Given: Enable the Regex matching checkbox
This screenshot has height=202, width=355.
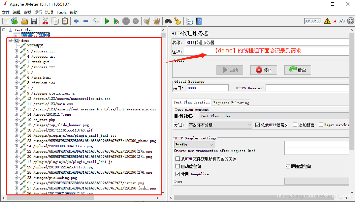Looking at the screenshot, I should point(321,125).
